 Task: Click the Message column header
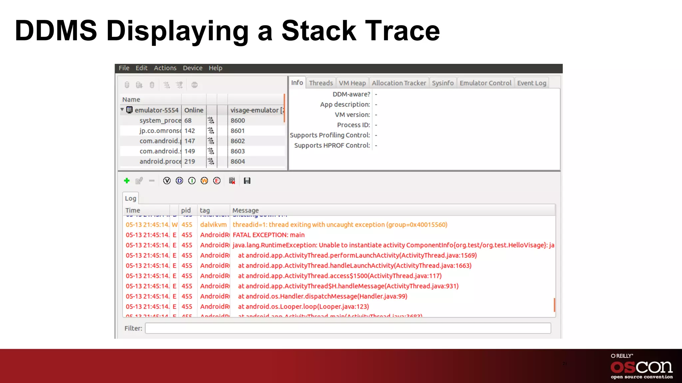pos(393,210)
